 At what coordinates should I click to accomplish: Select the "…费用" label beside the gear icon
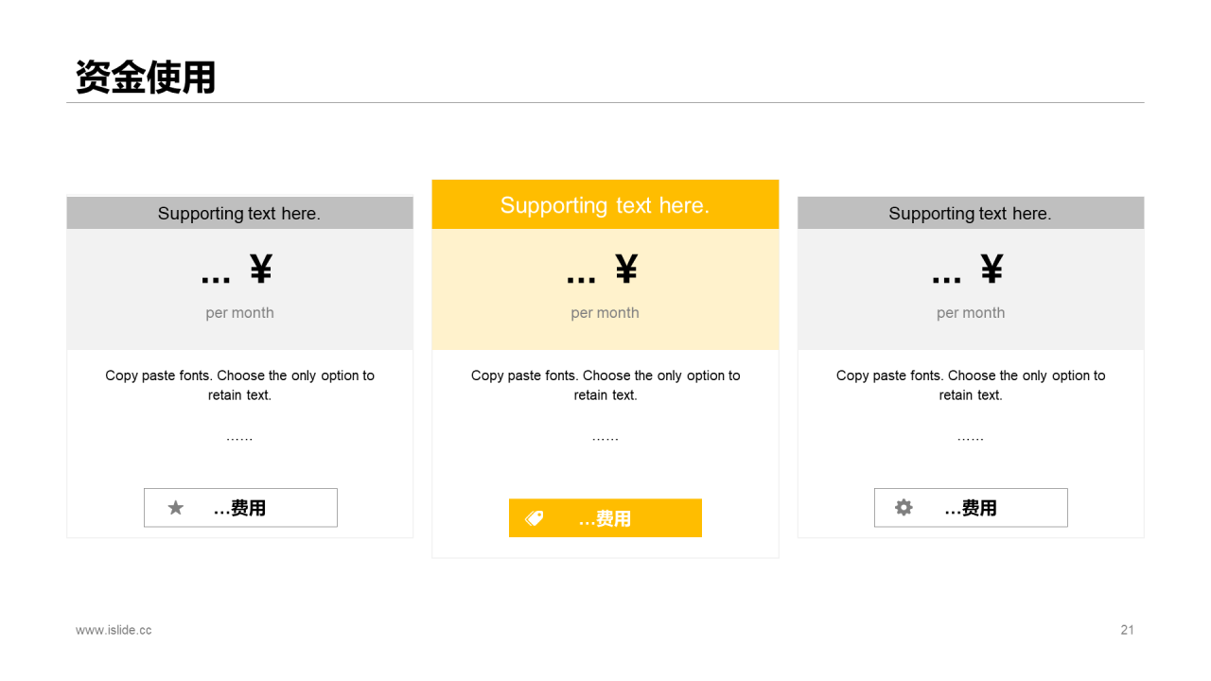(x=971, y=509)
